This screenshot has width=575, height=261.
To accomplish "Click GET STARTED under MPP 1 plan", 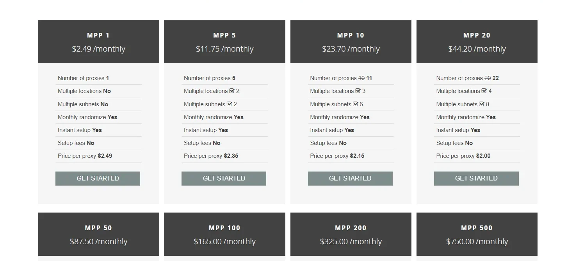I will pos(98,178).
